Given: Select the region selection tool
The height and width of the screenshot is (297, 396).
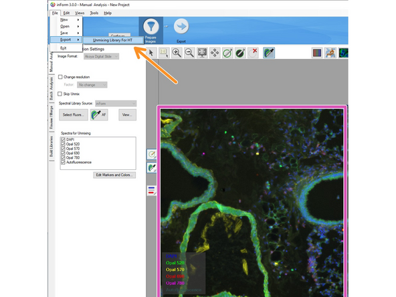Looking at the screenshot, I should pyautogui.click(x=164, y=53).
